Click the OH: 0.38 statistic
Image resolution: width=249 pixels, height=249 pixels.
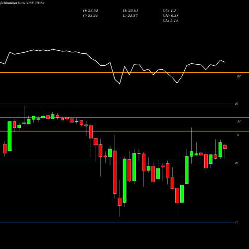(170, 16)
